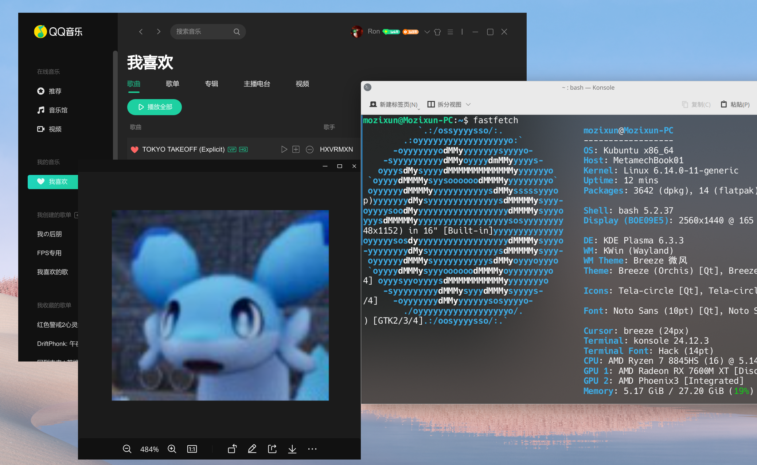
Task: Click the search magnifier icon in QQ Music
Action: [x=237, y=32]
